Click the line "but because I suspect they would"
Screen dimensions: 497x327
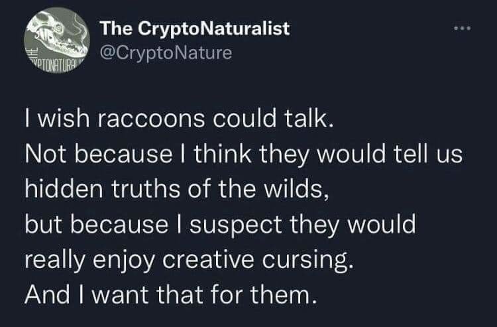[x=220, y=225]
